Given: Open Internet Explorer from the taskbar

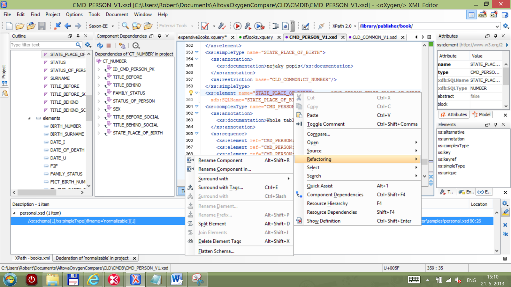Looking at the screenshot, I should (x=94, y=280).
